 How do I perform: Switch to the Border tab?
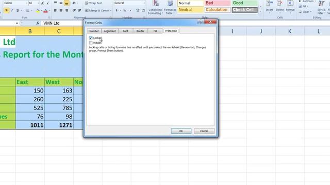pyautogui.click(x=140, y=31)
